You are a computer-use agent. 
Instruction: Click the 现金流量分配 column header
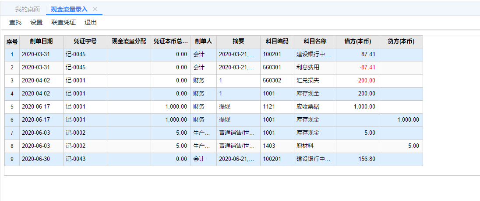click(129, 42)
